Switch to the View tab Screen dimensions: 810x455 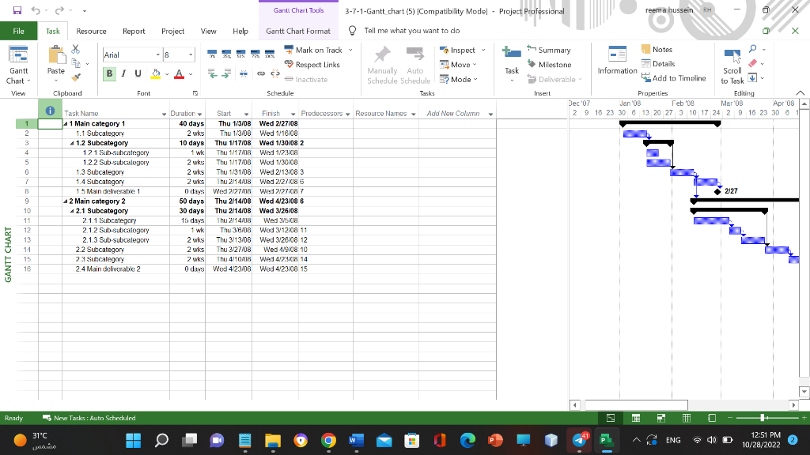point(208,31)
